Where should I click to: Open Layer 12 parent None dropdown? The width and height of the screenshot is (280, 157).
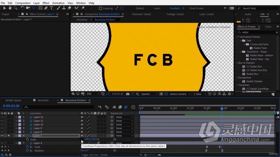click(x=124, y=117)
